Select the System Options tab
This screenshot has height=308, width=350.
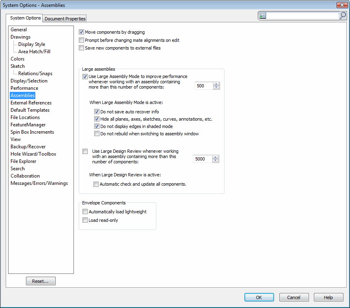24,18
